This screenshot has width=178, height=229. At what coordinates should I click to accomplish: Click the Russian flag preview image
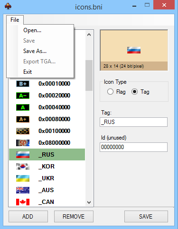(x=134, y=50)
